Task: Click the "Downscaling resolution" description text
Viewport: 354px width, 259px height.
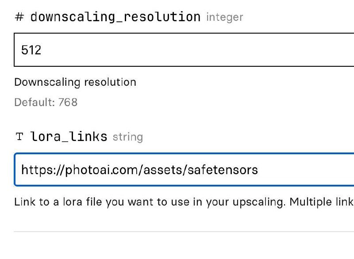Action: point(75,82)
